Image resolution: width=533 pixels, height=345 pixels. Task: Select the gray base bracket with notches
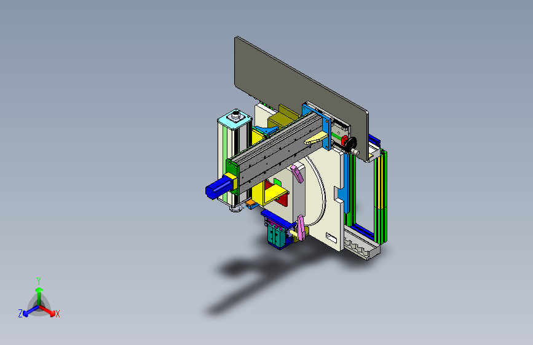[x=361, y=244]
